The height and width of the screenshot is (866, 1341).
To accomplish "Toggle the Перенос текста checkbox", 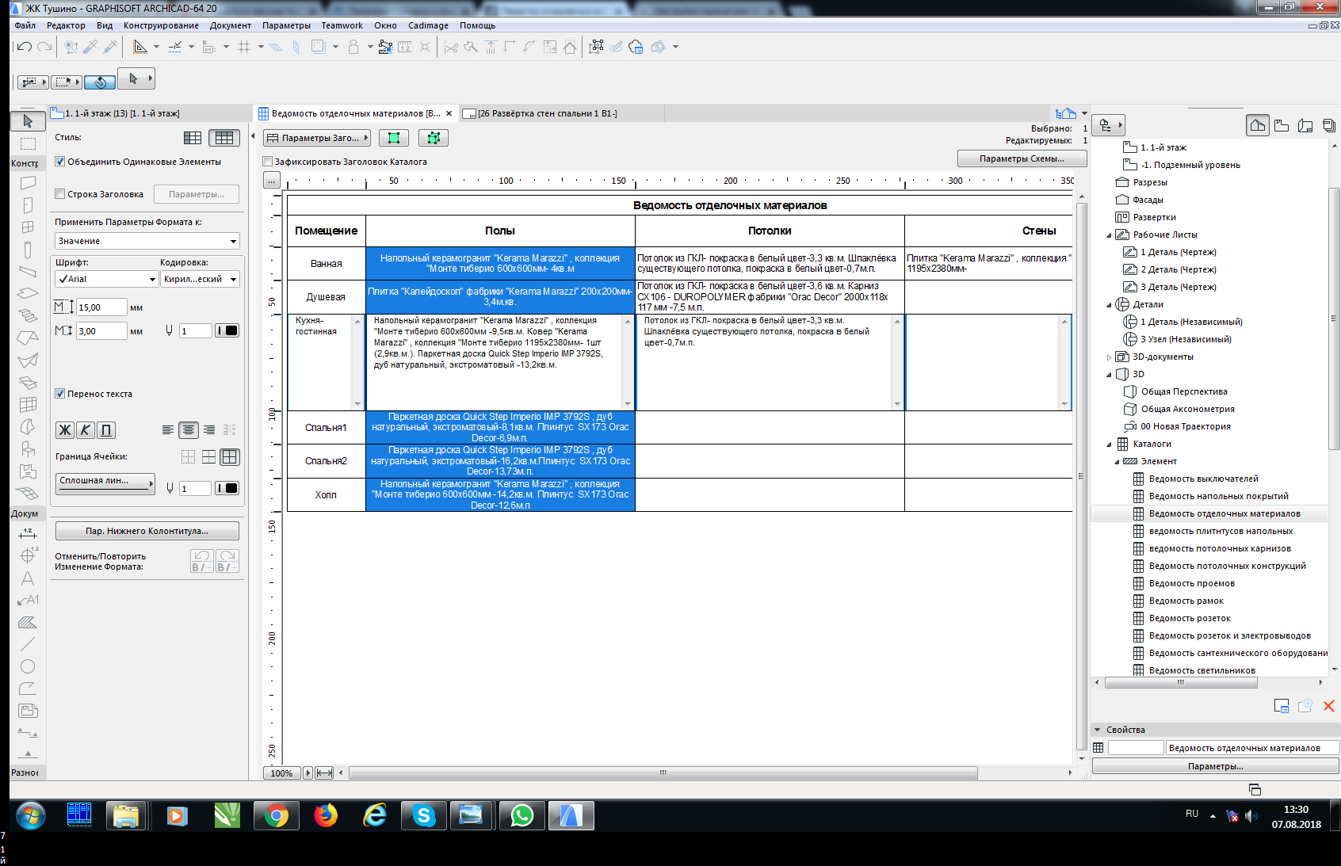I will [x=59, y=394].
